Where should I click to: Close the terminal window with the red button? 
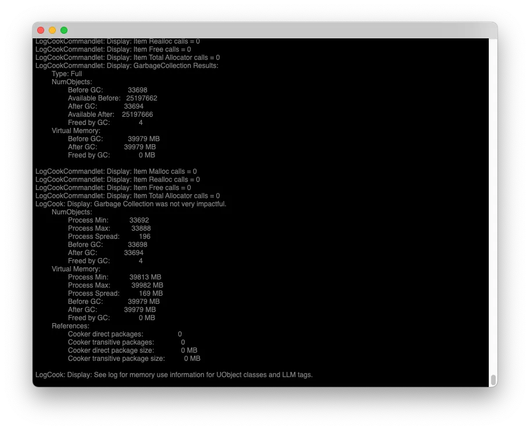(41, 30)
